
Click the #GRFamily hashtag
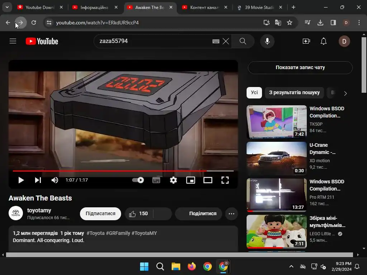tap(118, 233)
